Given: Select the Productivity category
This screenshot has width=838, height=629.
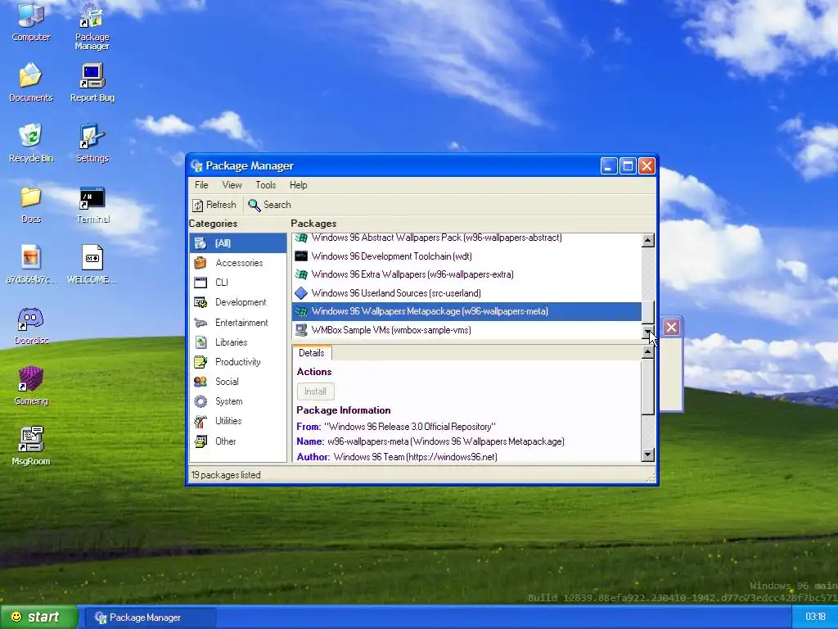Looking at the screenshot, I should pos(238,362).
